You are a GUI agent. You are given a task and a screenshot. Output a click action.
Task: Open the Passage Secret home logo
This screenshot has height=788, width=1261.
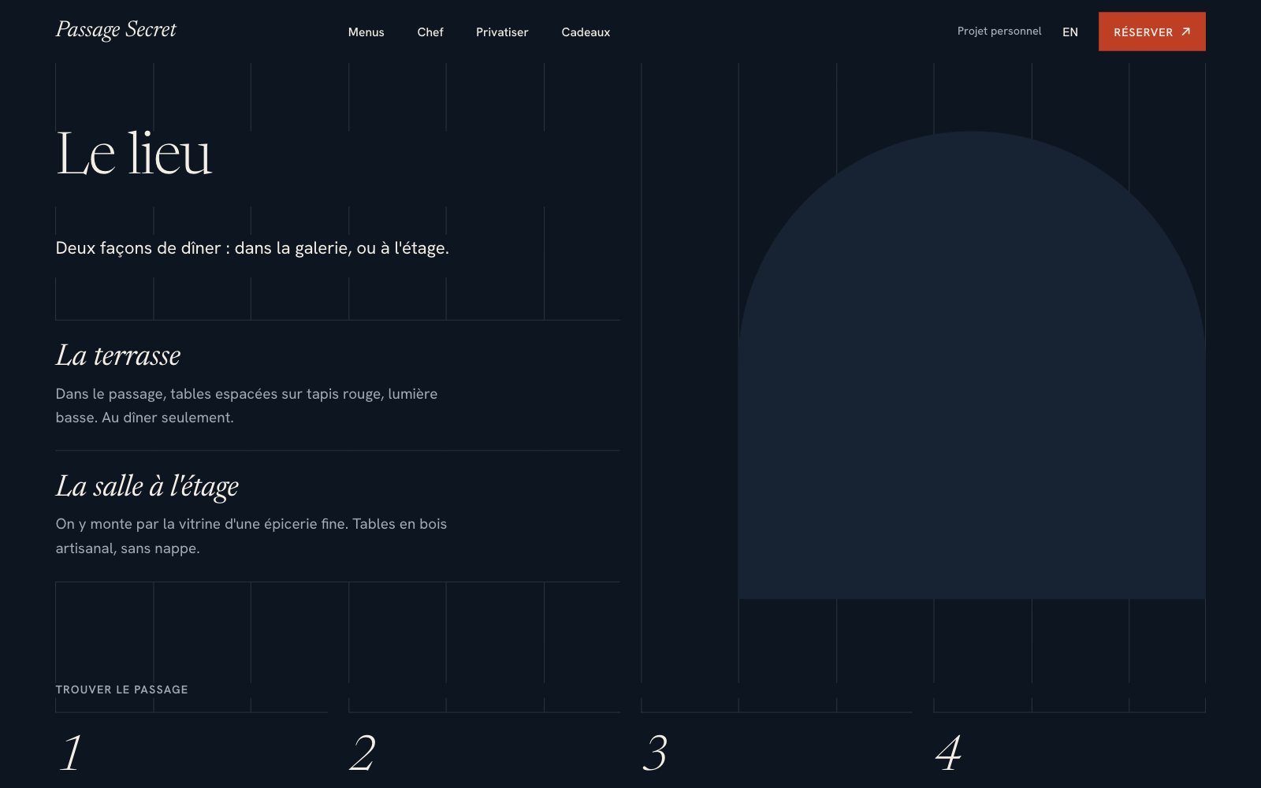(x=116, y=30)
